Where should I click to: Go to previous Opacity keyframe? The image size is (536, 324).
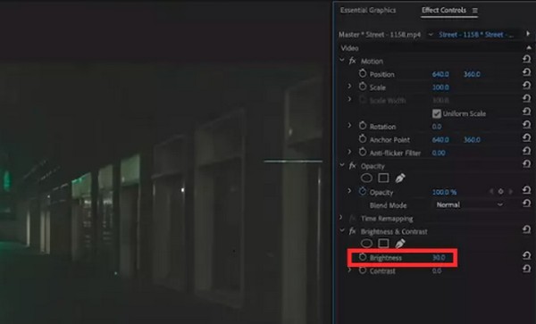[491, 192]
